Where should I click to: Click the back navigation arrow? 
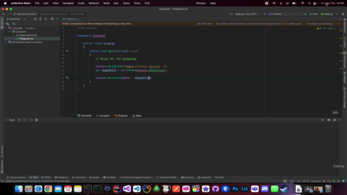4,14
